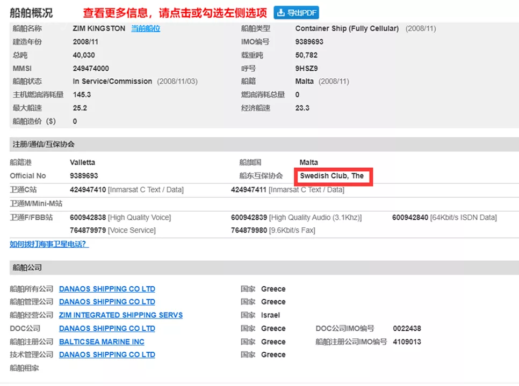
Task: Select Inmarsat C number 424947410
Action: point(88,190)
